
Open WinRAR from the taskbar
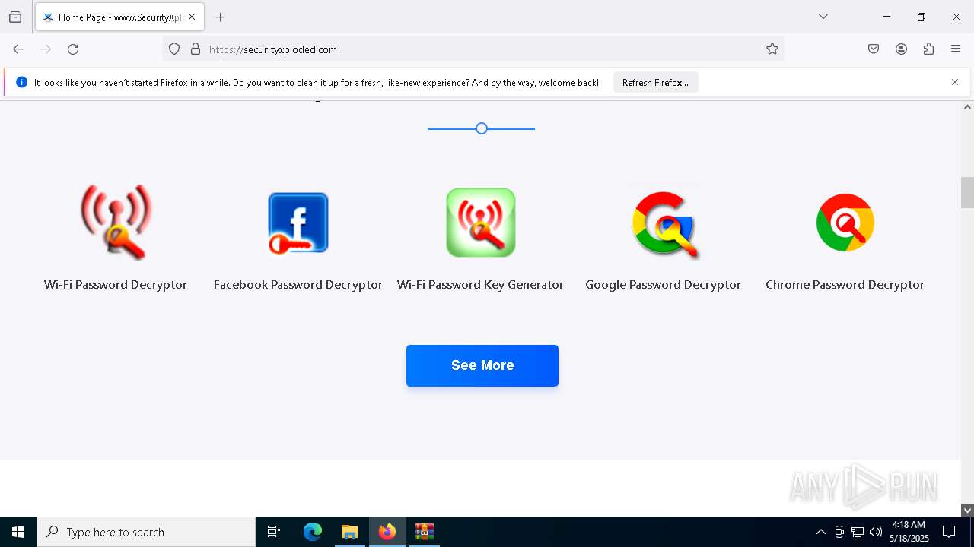pyautogui.click(x=424, y=532)
